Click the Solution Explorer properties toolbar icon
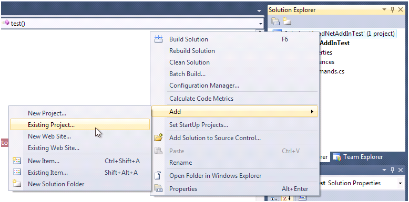Viewport: 409px width, 202px height. pyautogui.click(x=275, y=22)
